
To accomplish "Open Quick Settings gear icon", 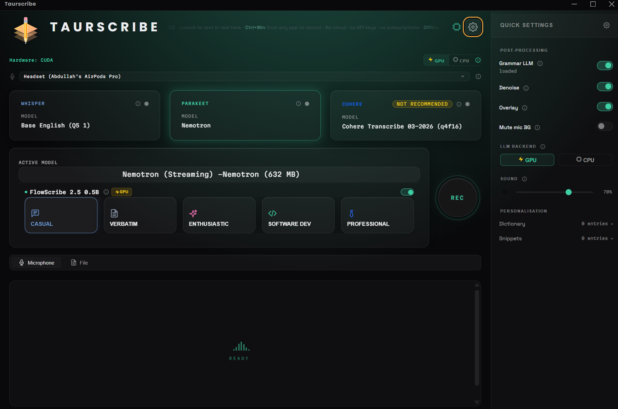I will [606, 25].
